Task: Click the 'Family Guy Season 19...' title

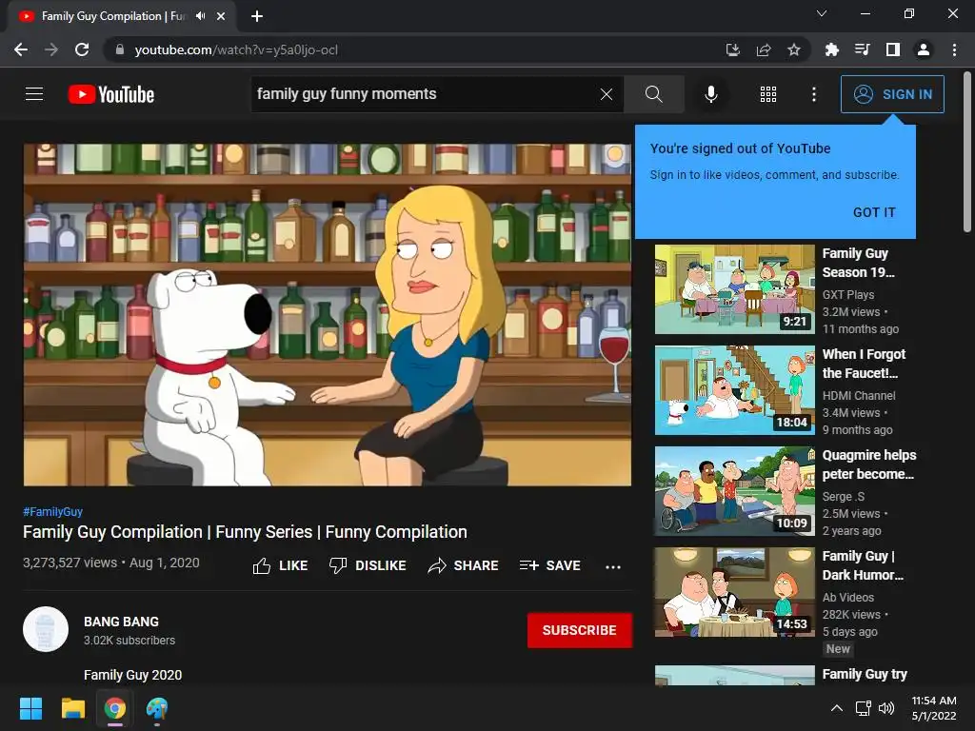Action: [x=858, y=263]
